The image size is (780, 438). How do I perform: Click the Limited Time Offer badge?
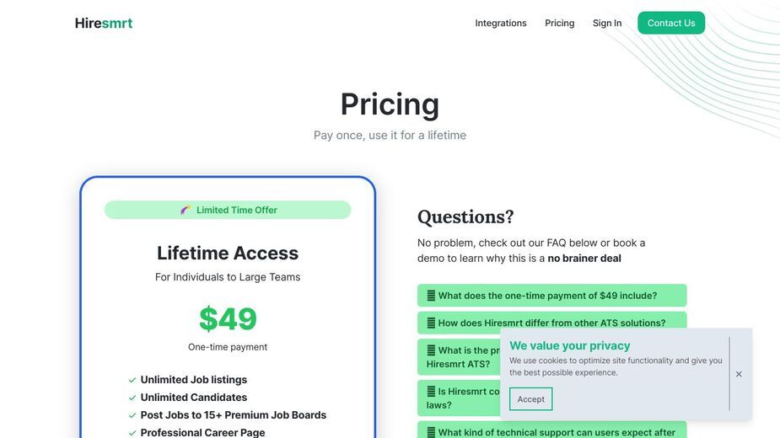[x=228, y=210]
